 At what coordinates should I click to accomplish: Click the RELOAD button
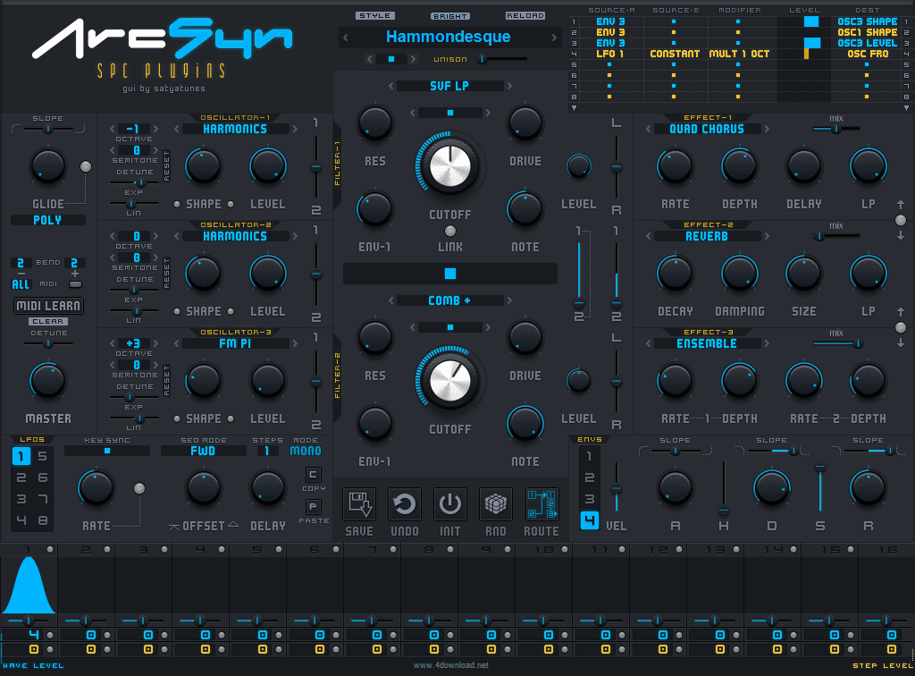coord(525,16)
